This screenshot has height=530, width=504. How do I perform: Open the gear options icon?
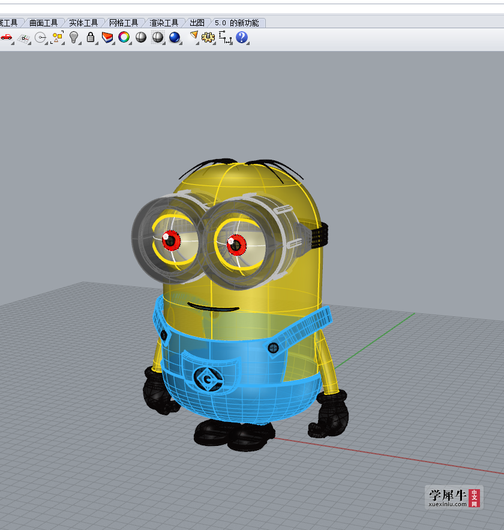208,37
